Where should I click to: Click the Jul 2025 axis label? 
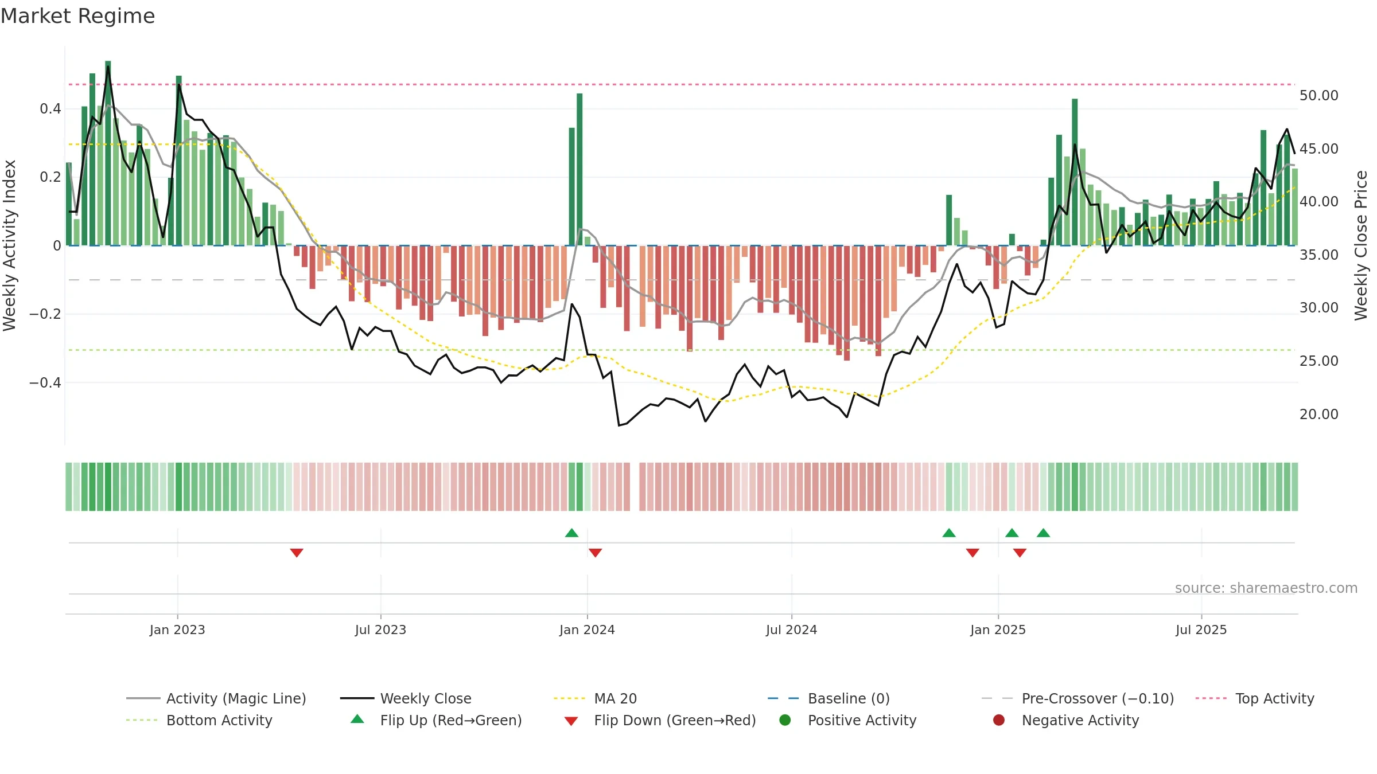[x=1201, y=630]
